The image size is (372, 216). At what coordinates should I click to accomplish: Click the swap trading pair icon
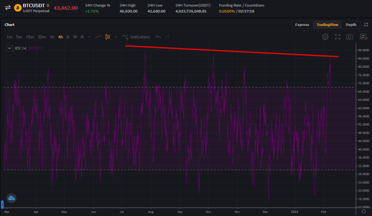click(x=8, y=7)
